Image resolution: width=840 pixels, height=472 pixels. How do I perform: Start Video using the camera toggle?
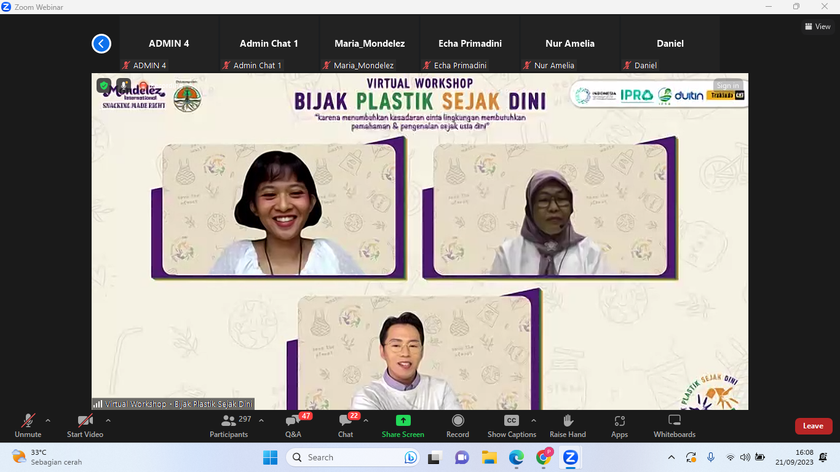(85, 426)
